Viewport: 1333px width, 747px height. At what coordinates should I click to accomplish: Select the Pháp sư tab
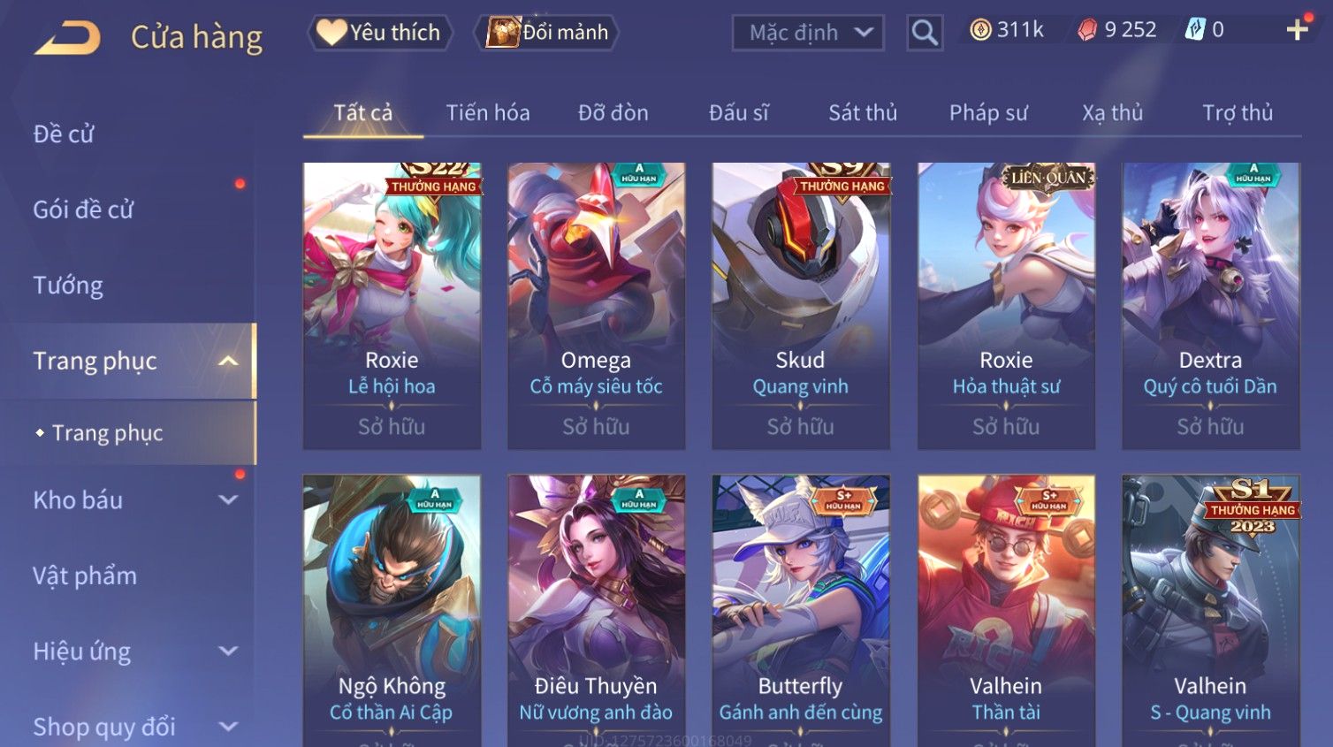tap(988, 113)
